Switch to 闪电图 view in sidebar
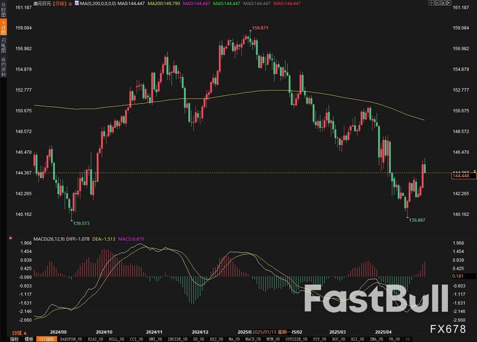This screenshot has height=342, width=477. tap(3, 45)
